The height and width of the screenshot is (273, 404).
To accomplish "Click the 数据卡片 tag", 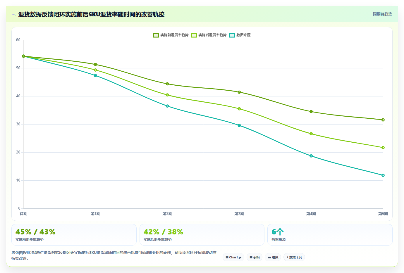I will click(294, 257).
